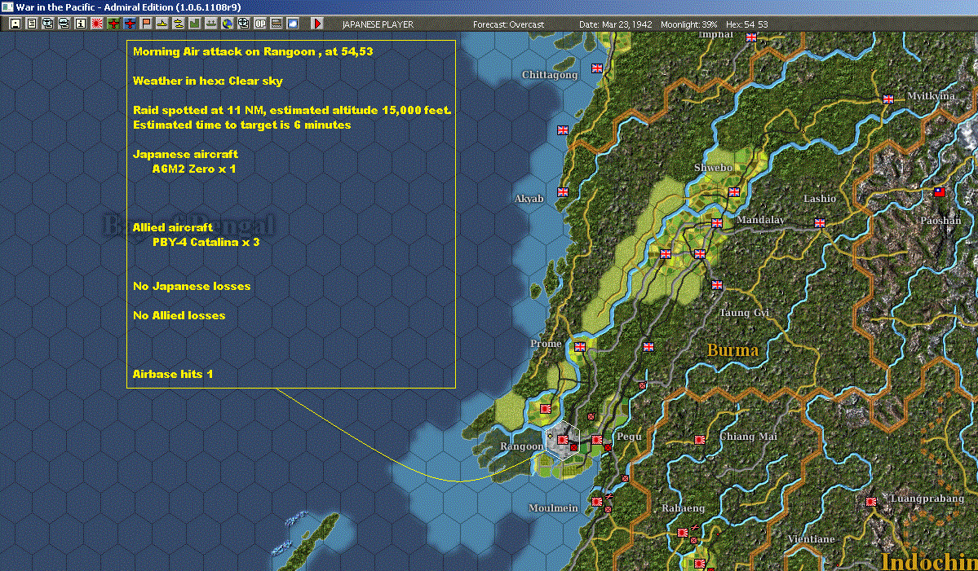
Task: Select the British flag base at Imphal
Action: pyautogui.click(x=751, y=37)
